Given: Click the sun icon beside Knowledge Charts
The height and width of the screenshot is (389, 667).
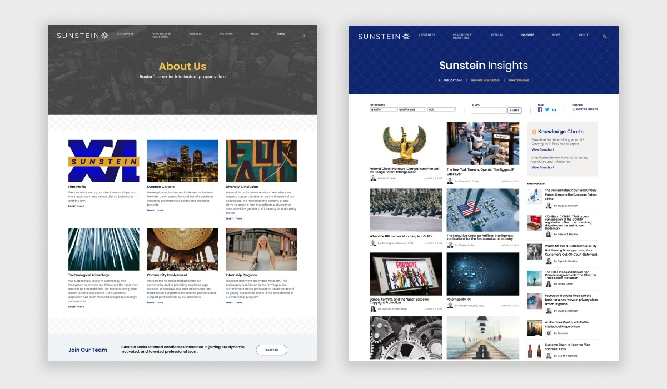Looking at the screenshot, I should pyautogui.click(x=534, y=132).
